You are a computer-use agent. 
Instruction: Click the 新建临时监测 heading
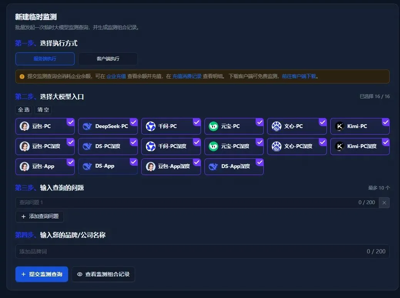coord(36,17)
